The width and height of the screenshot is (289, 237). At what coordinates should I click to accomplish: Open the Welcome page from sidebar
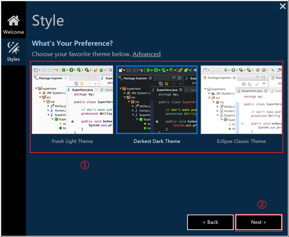pos(14,24)
